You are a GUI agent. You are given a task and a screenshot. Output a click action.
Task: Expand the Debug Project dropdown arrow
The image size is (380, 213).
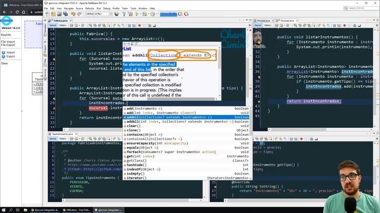pyautogui.click(x=148, y=14)
